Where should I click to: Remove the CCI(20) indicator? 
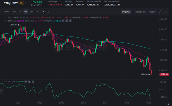(x=33, y=82)
